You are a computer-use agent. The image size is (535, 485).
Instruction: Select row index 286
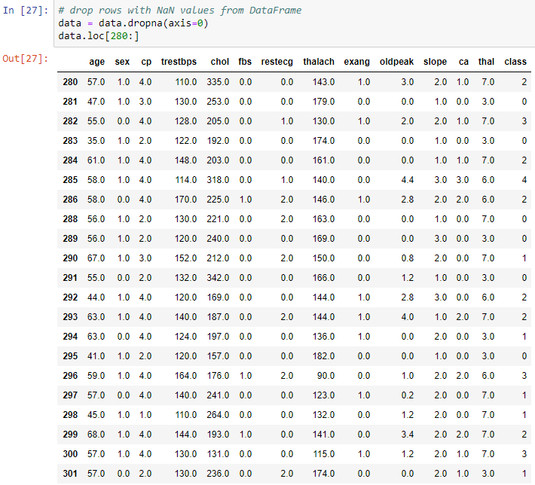point(70,200)
